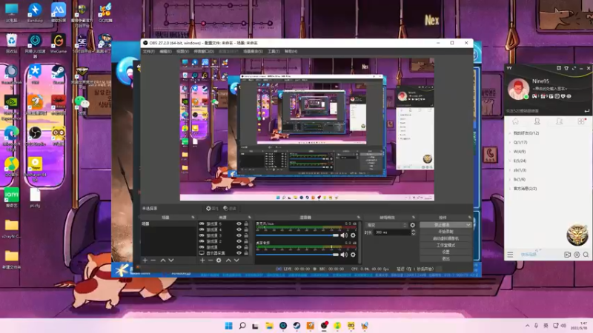Select the Steam desktop icon
Viewport: 593px width, 333px height.
59,74
